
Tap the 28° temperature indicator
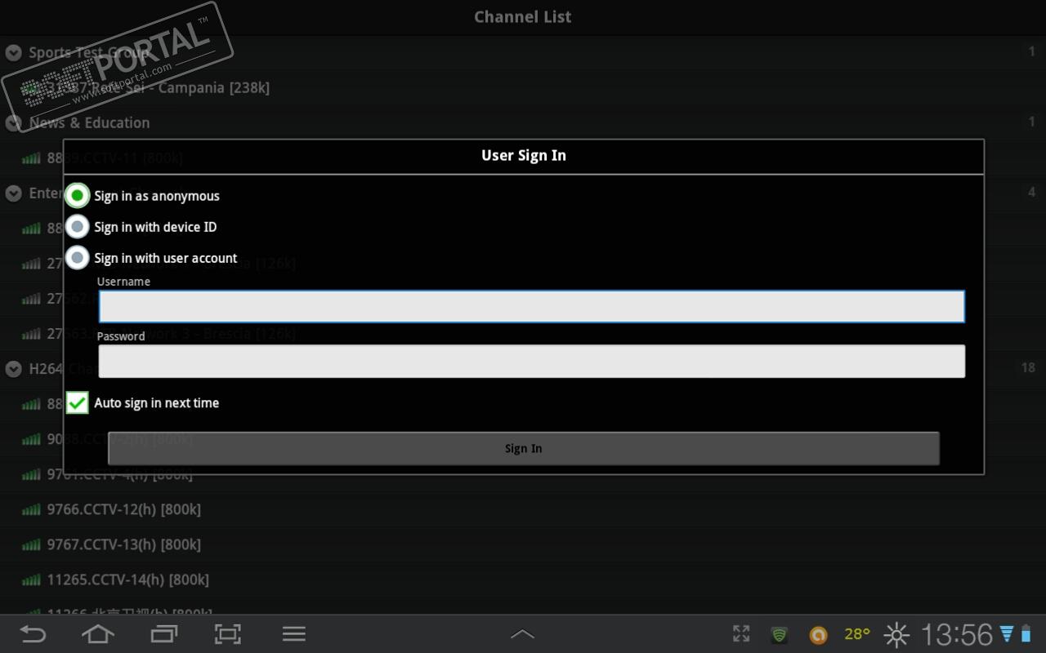point(857,633)
